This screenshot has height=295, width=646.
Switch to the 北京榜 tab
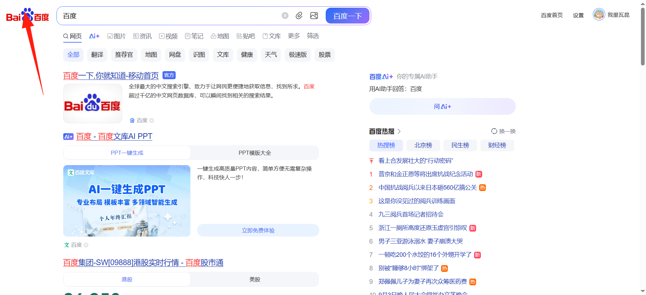423,145
